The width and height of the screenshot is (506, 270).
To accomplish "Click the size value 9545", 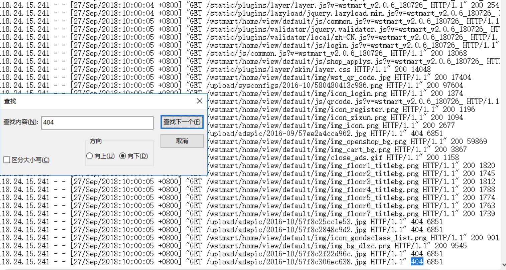I will (x=459, y=246).
